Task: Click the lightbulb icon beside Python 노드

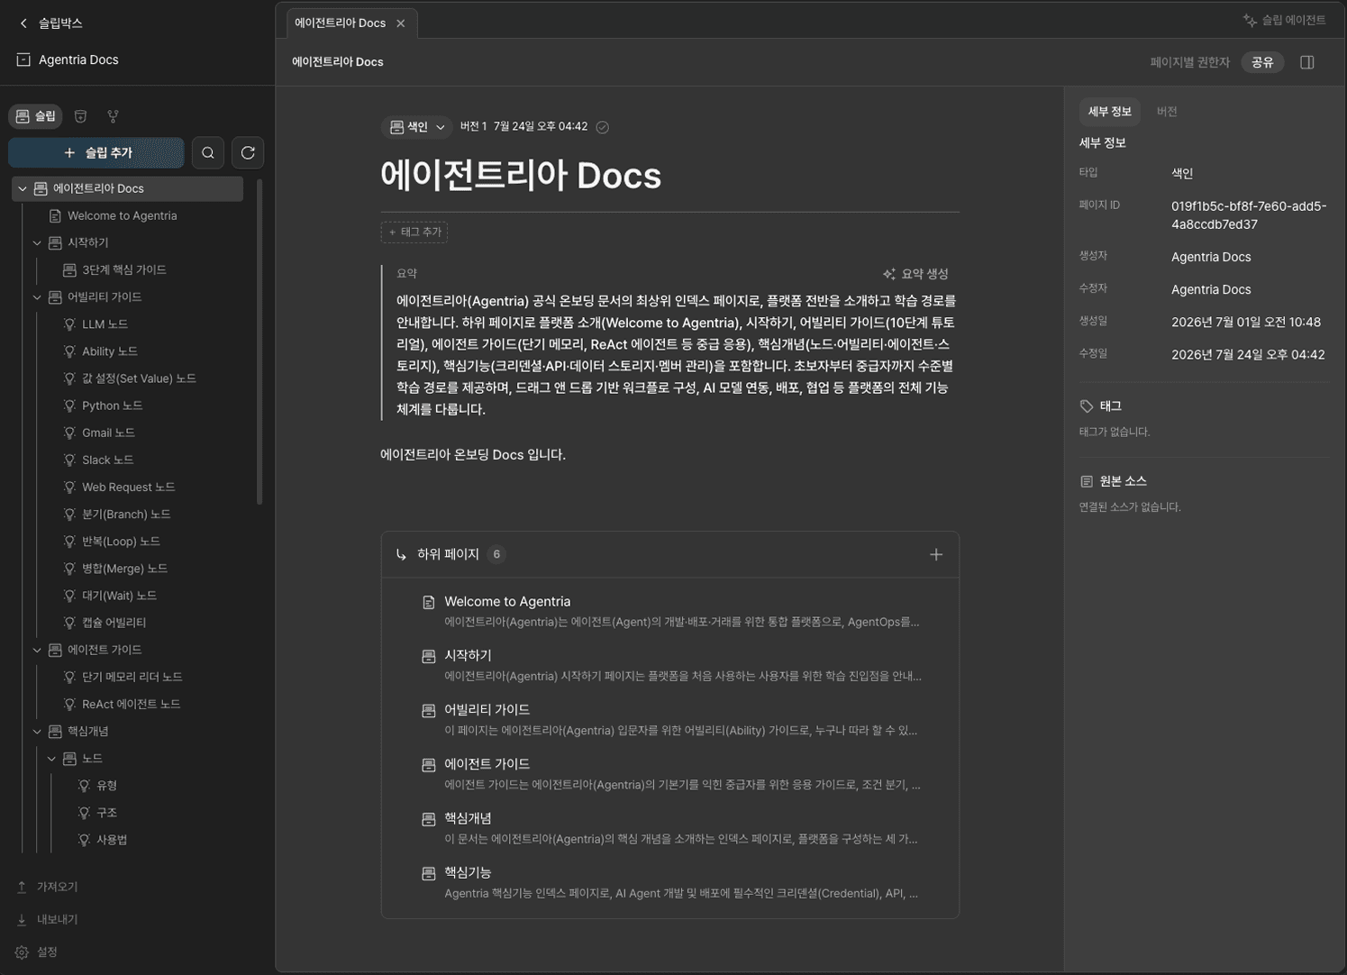Action: coord(69,406)
